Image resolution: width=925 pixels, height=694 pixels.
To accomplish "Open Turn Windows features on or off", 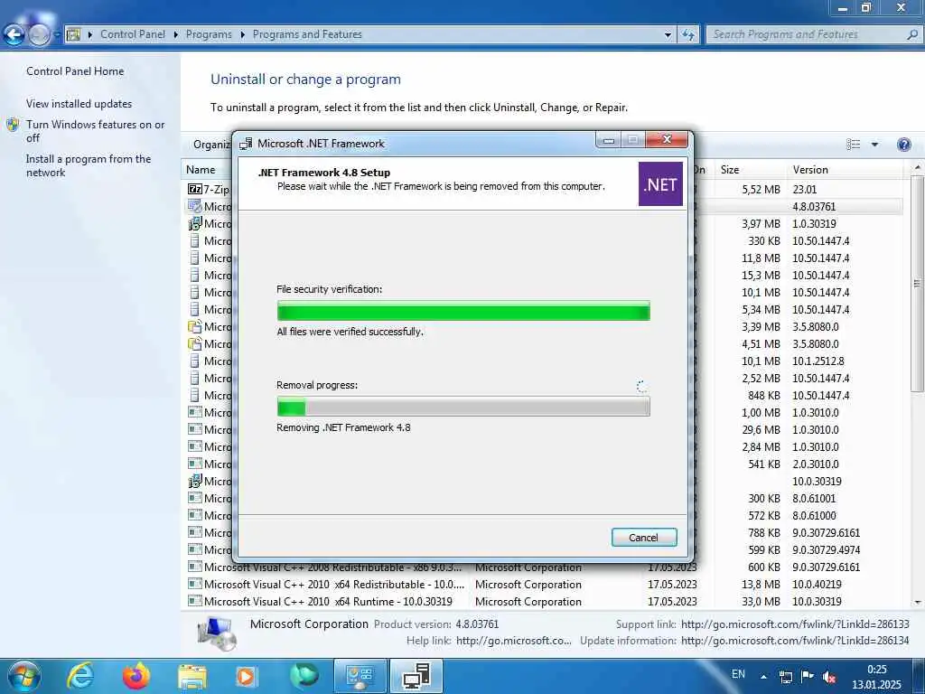I will [x=95, y=131].
